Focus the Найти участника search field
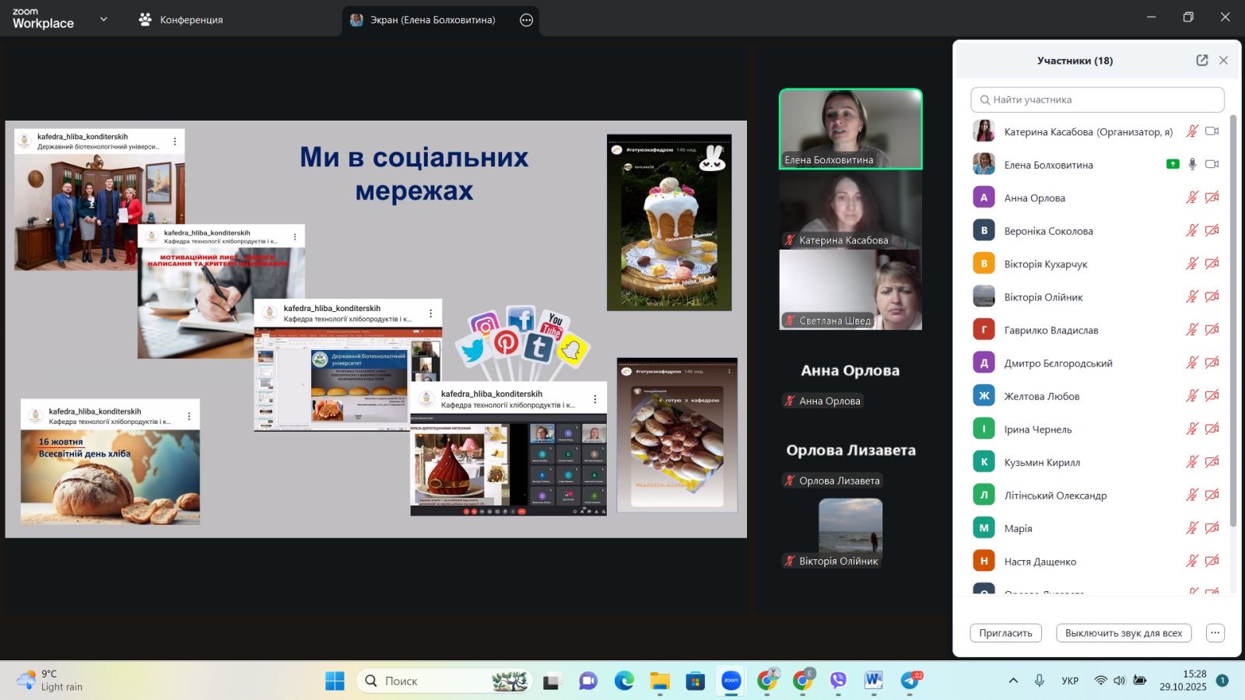The image size is (1245, 700). pyautogui.click(x=1097, y=100)
